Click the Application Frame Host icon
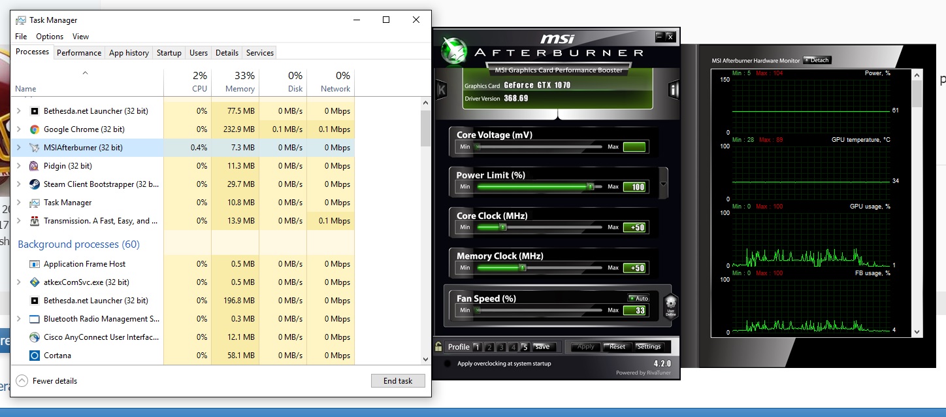The width and height of the screenshot is (946, 417). pyautogui.click(x=35, y=264)
